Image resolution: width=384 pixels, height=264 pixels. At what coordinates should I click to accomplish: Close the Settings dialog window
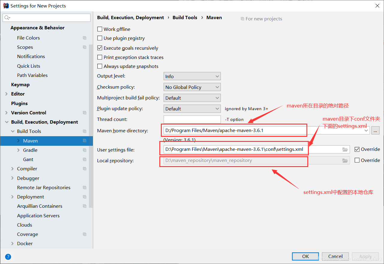coord(377,6)
